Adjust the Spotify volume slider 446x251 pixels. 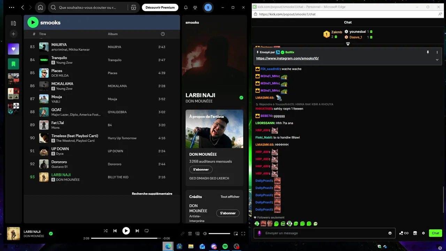tap(220, 234)
